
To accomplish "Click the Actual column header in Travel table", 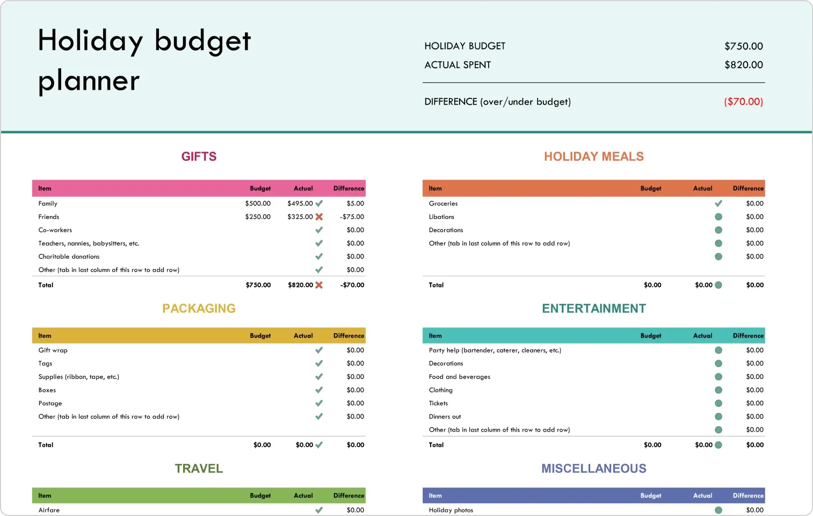I will (x=303, y=496).
